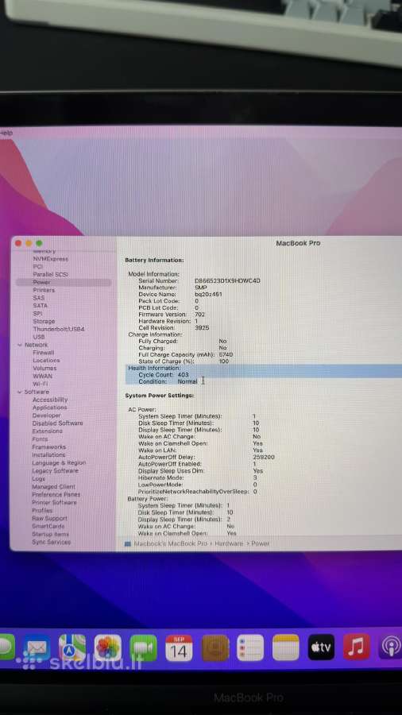Open the Music app in the Dock
Image resolution: width=402 pixels, height=715 pixels.
point(357,647)
